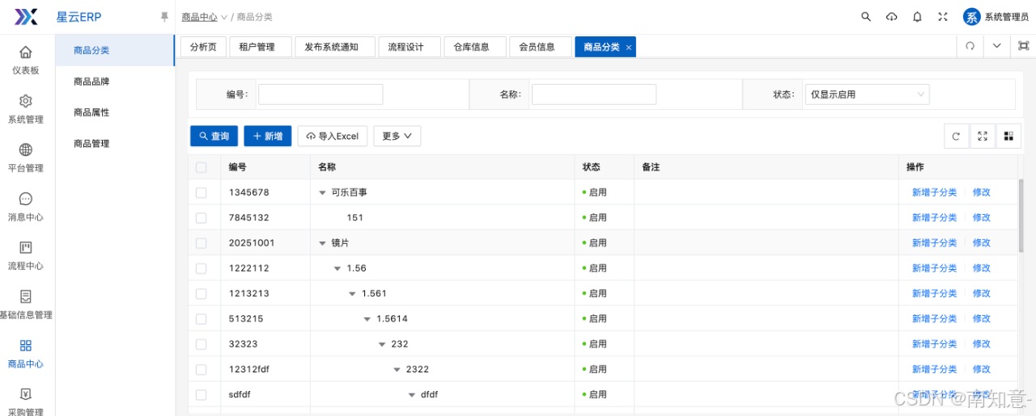The width and height of the screenshot is (1036, 416).
Task: Click the 导入Excel button
Action: (333, 137)
